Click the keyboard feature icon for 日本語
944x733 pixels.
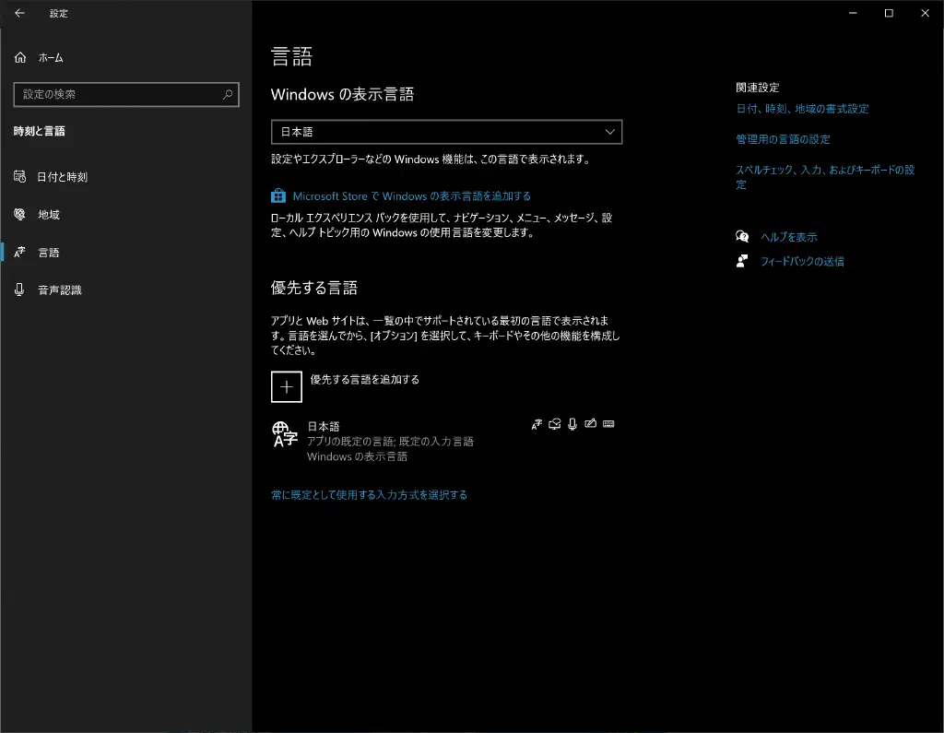608,424
